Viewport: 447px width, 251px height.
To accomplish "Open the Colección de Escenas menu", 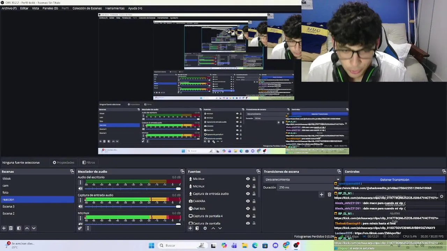I will 87,8.
